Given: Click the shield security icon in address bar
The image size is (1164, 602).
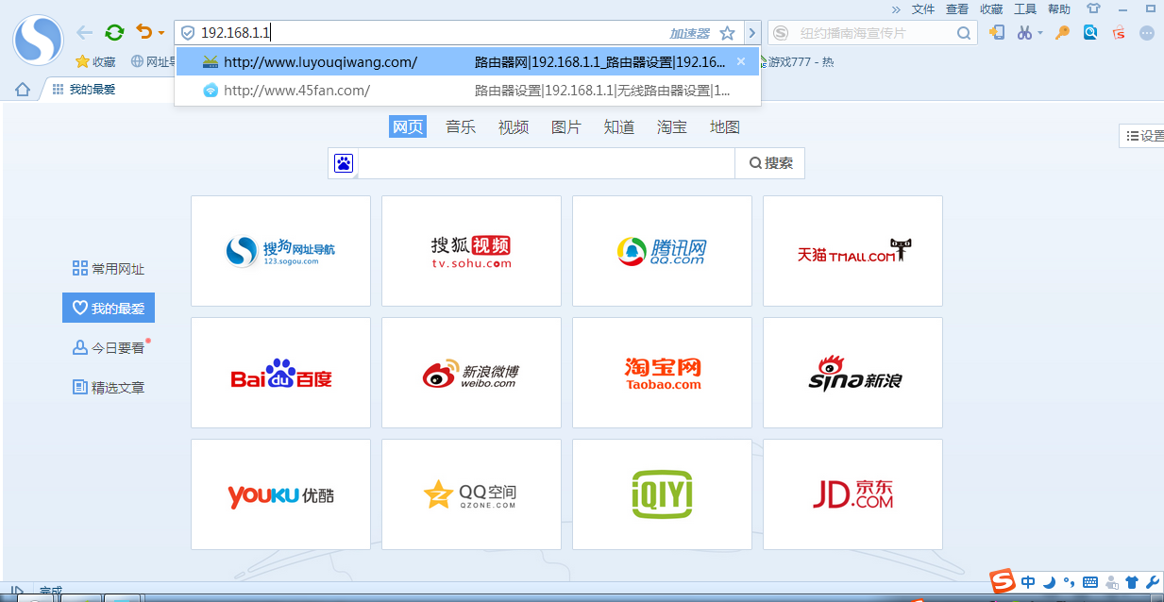Looking at the screenshot, I should [x=188, y=33].
